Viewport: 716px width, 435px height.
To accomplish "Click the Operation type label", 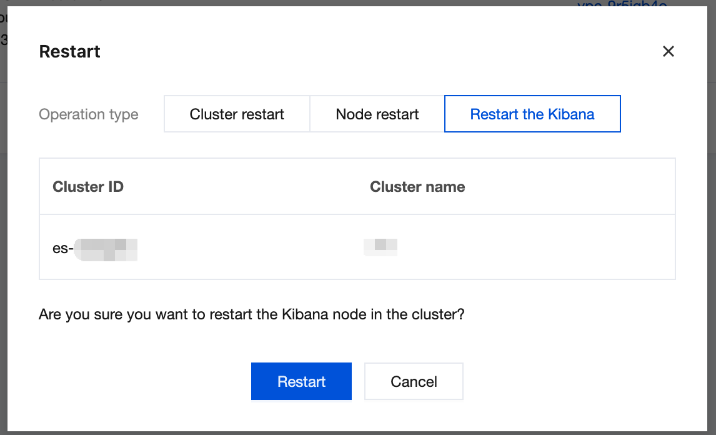I will click(x=89, y=114).
